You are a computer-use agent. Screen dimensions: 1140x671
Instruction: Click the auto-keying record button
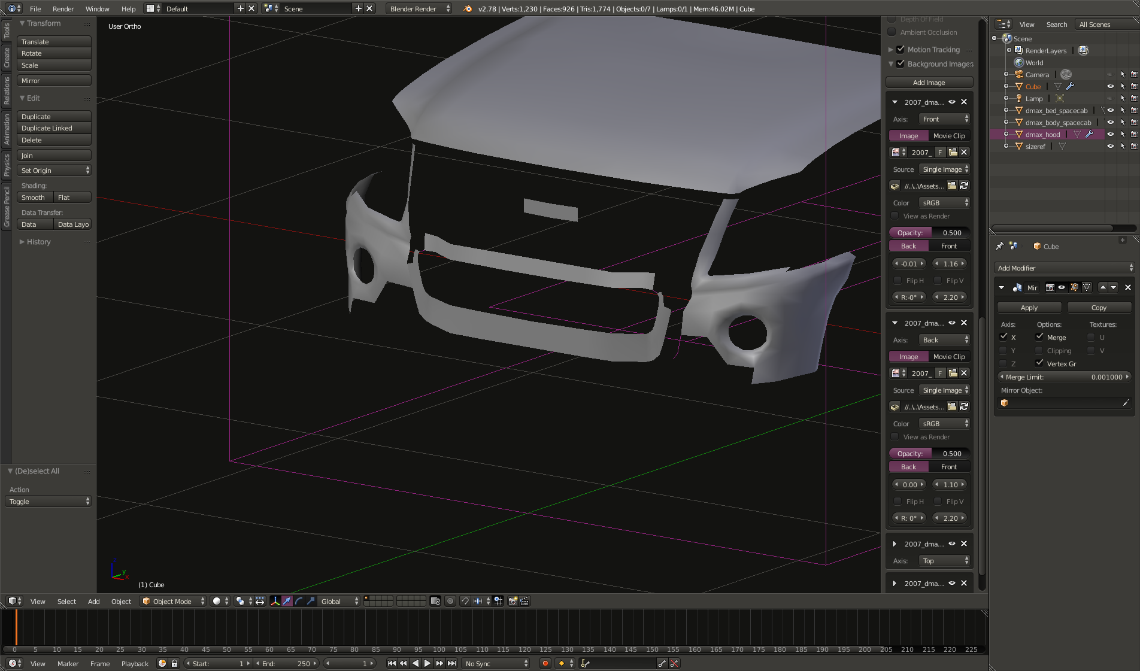point(545,663)
